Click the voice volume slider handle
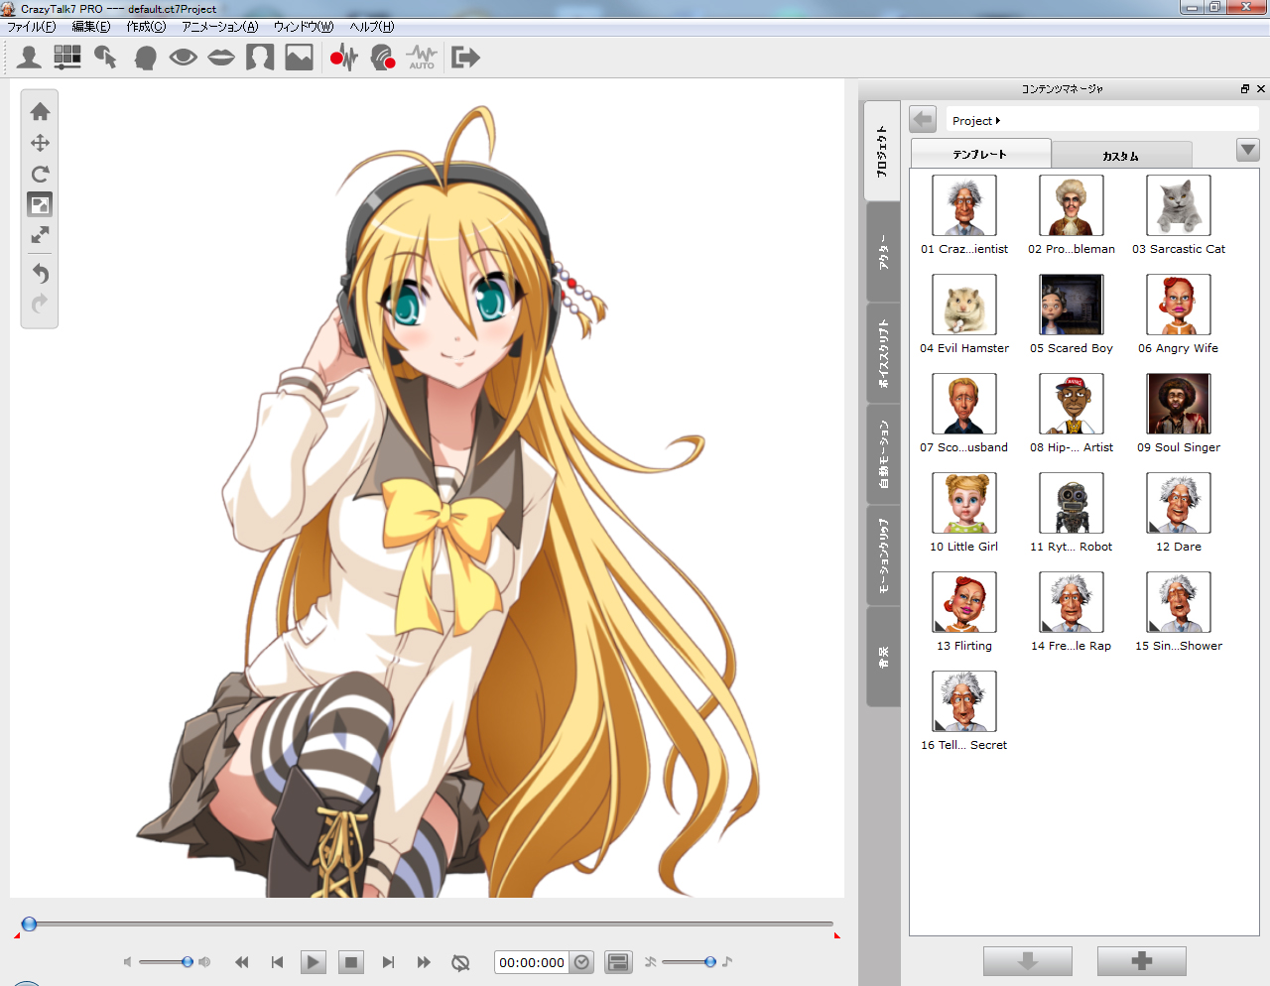This screenshot has width=1270, height=986. tap(188, 962)
